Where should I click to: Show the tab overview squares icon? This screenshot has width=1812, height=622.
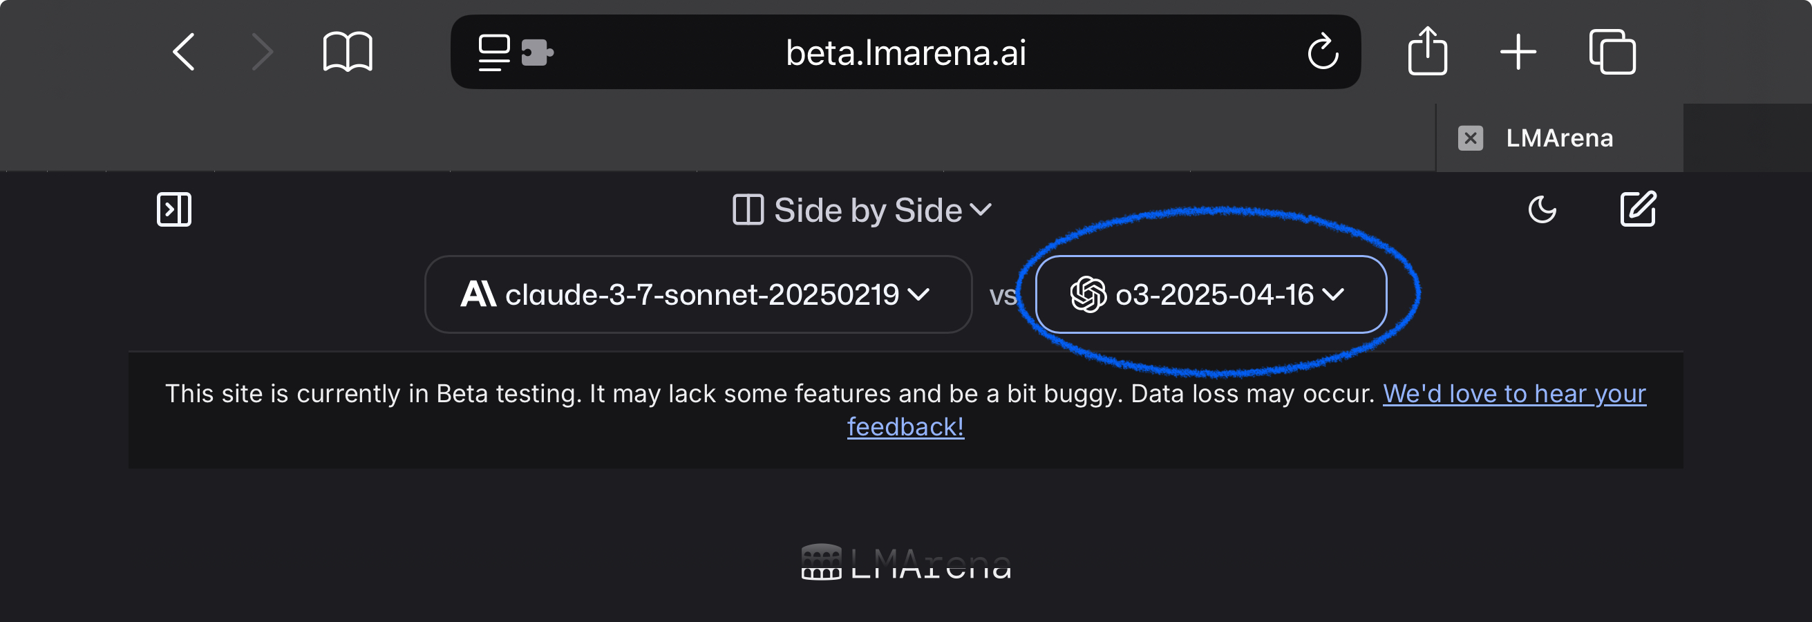tap(1612, 52)
